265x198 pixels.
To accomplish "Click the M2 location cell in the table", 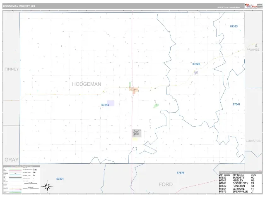I will 253,178.
